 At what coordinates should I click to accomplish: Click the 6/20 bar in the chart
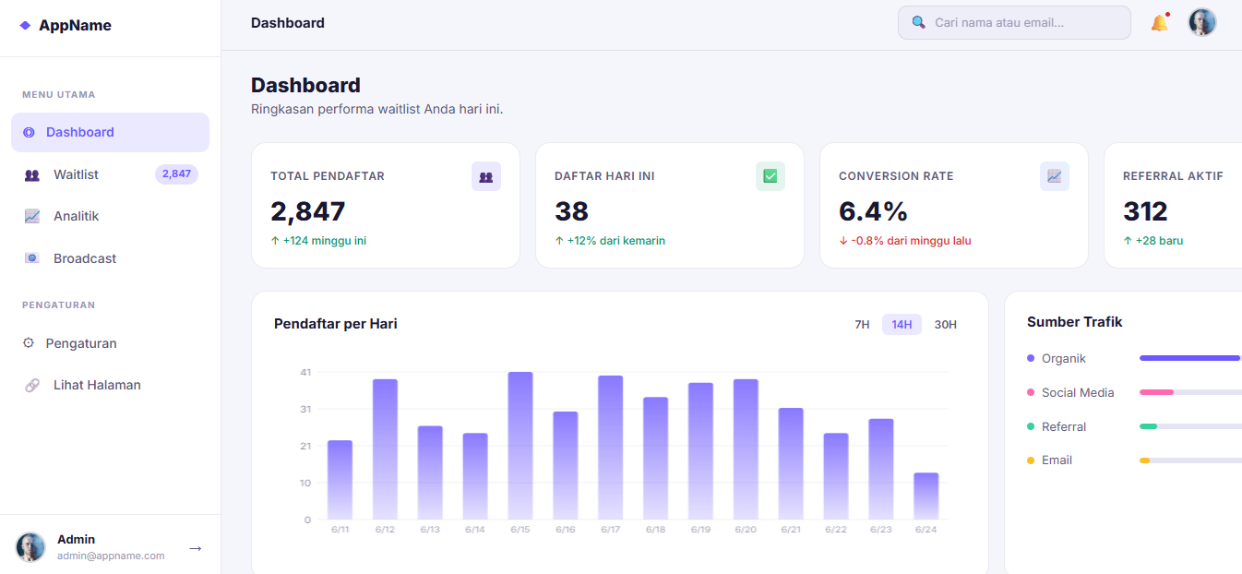[x=746, y=449]
